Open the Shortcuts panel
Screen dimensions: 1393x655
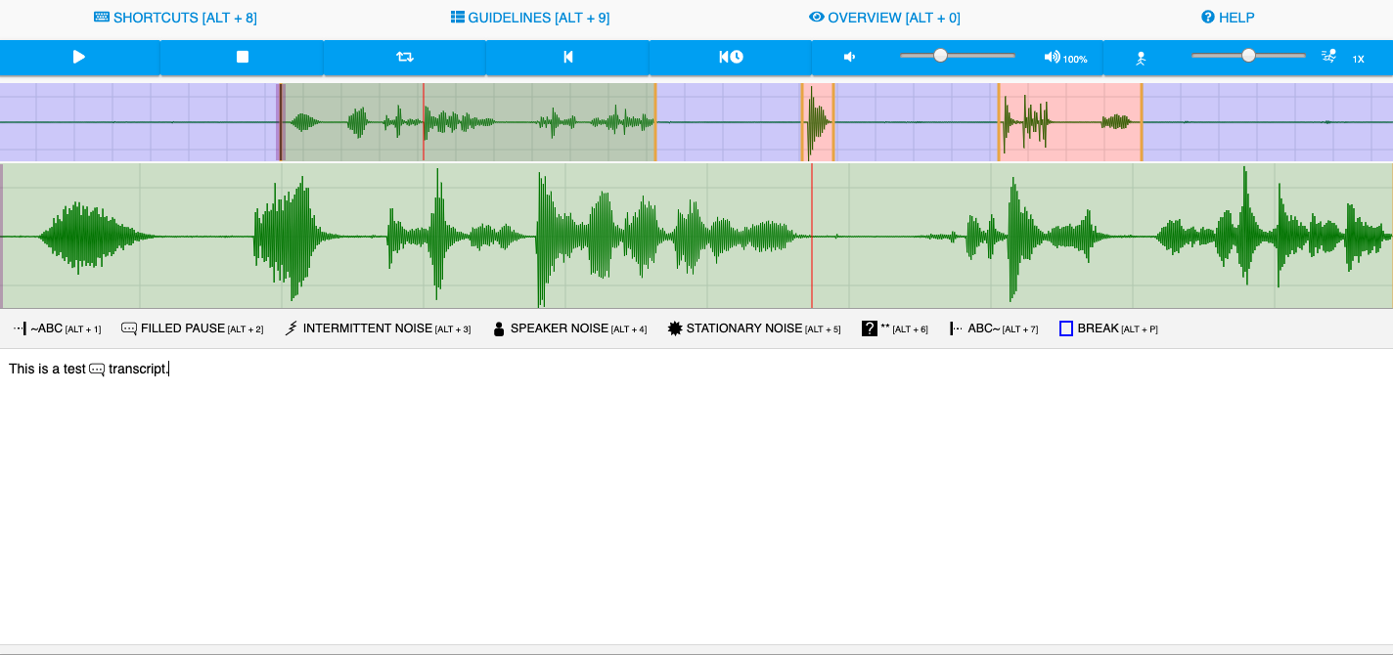[x=175, y=18]
